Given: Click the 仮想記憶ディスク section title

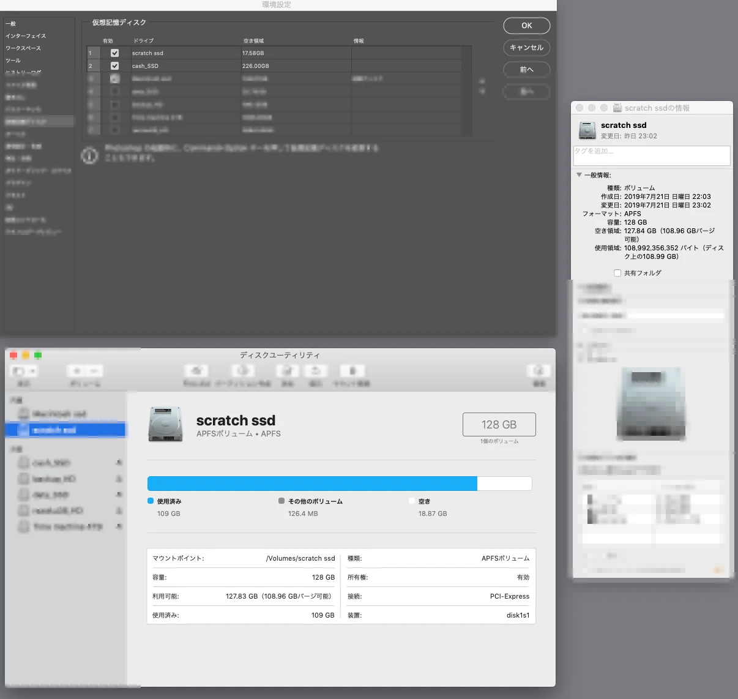Looking at the screenshot, I should coord(119,23).
